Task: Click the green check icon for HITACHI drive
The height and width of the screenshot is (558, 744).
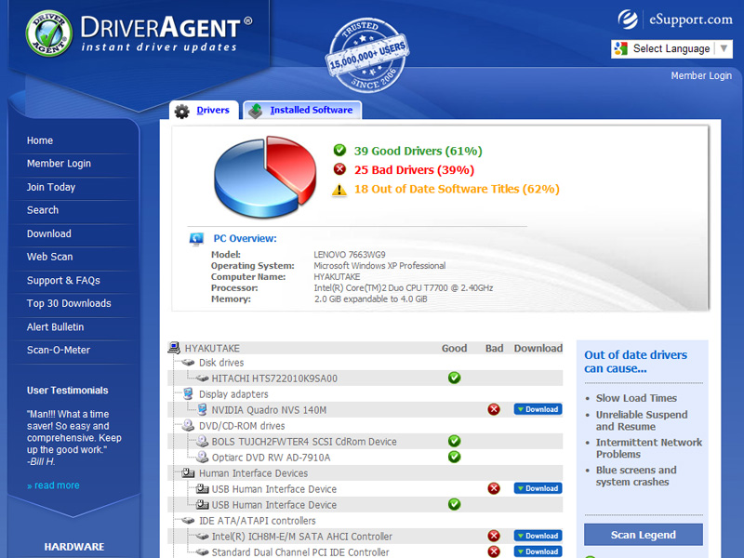Action: (x=454, y=378)
